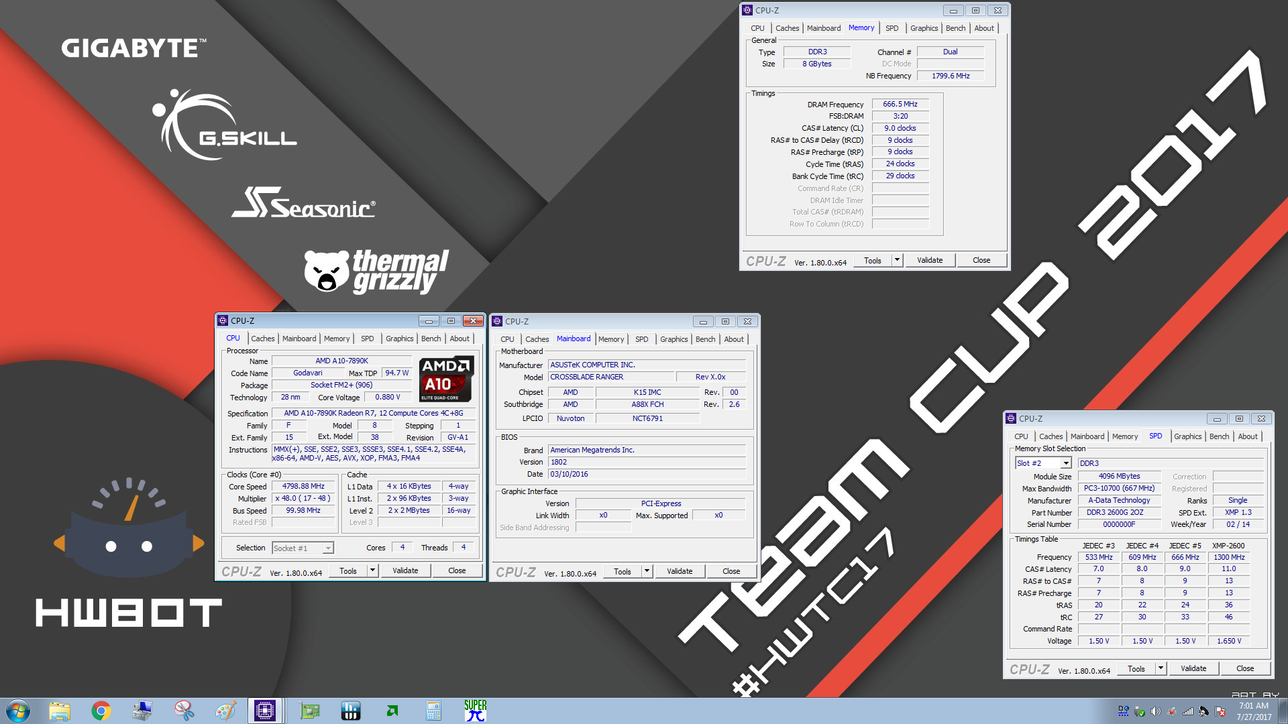Open the Slot #2 memory slot dropdown
Image resolution: width=1288 pixels, height=724 pixels.
pyautogui.click(x=1065, y=463)
